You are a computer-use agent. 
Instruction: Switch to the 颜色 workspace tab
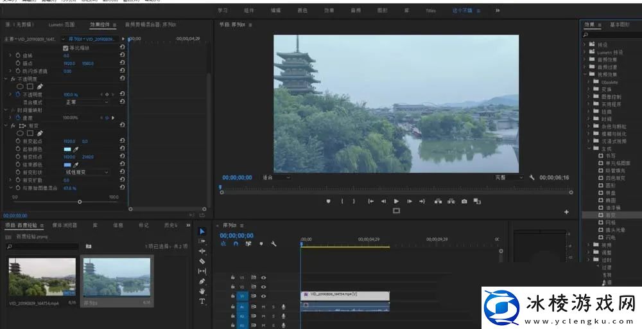(x=302, y=10)
